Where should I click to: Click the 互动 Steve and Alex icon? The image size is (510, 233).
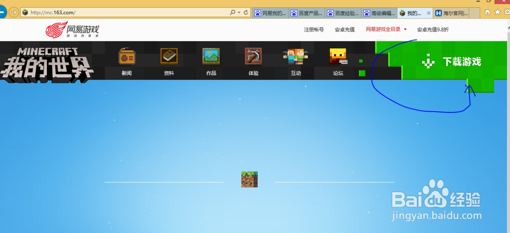[x=295, y=57]
